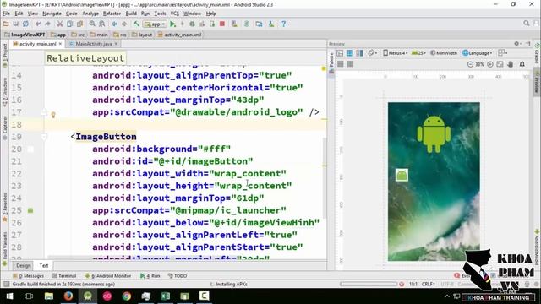The image size is (541, 304).
Task: Click the Forward navigation arrow
Action: [124, 24]
